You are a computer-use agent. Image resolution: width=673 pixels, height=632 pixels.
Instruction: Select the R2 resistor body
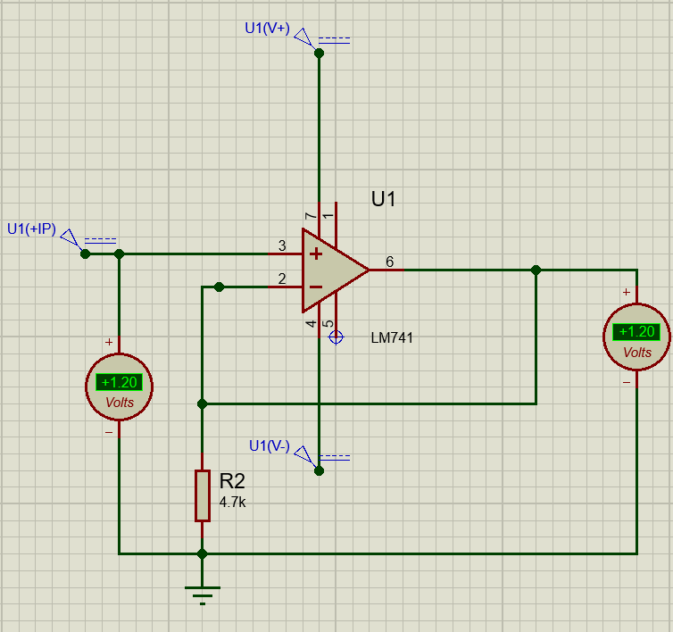202,496
